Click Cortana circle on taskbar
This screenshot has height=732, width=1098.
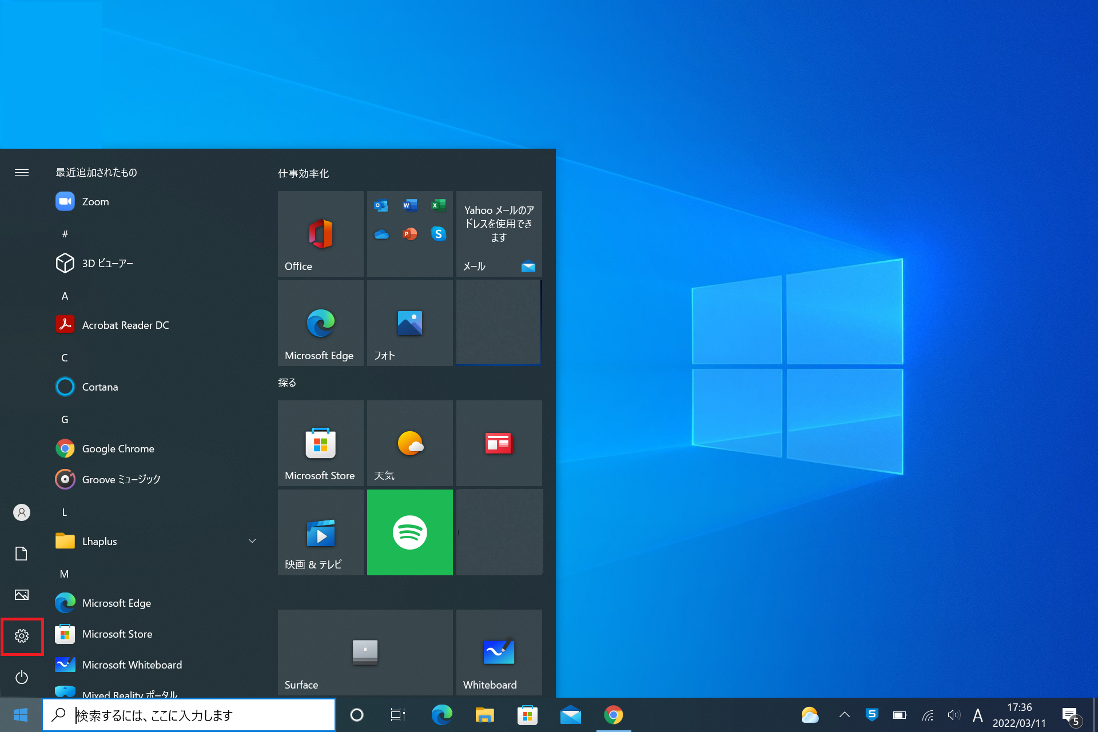tap(357, 715)
